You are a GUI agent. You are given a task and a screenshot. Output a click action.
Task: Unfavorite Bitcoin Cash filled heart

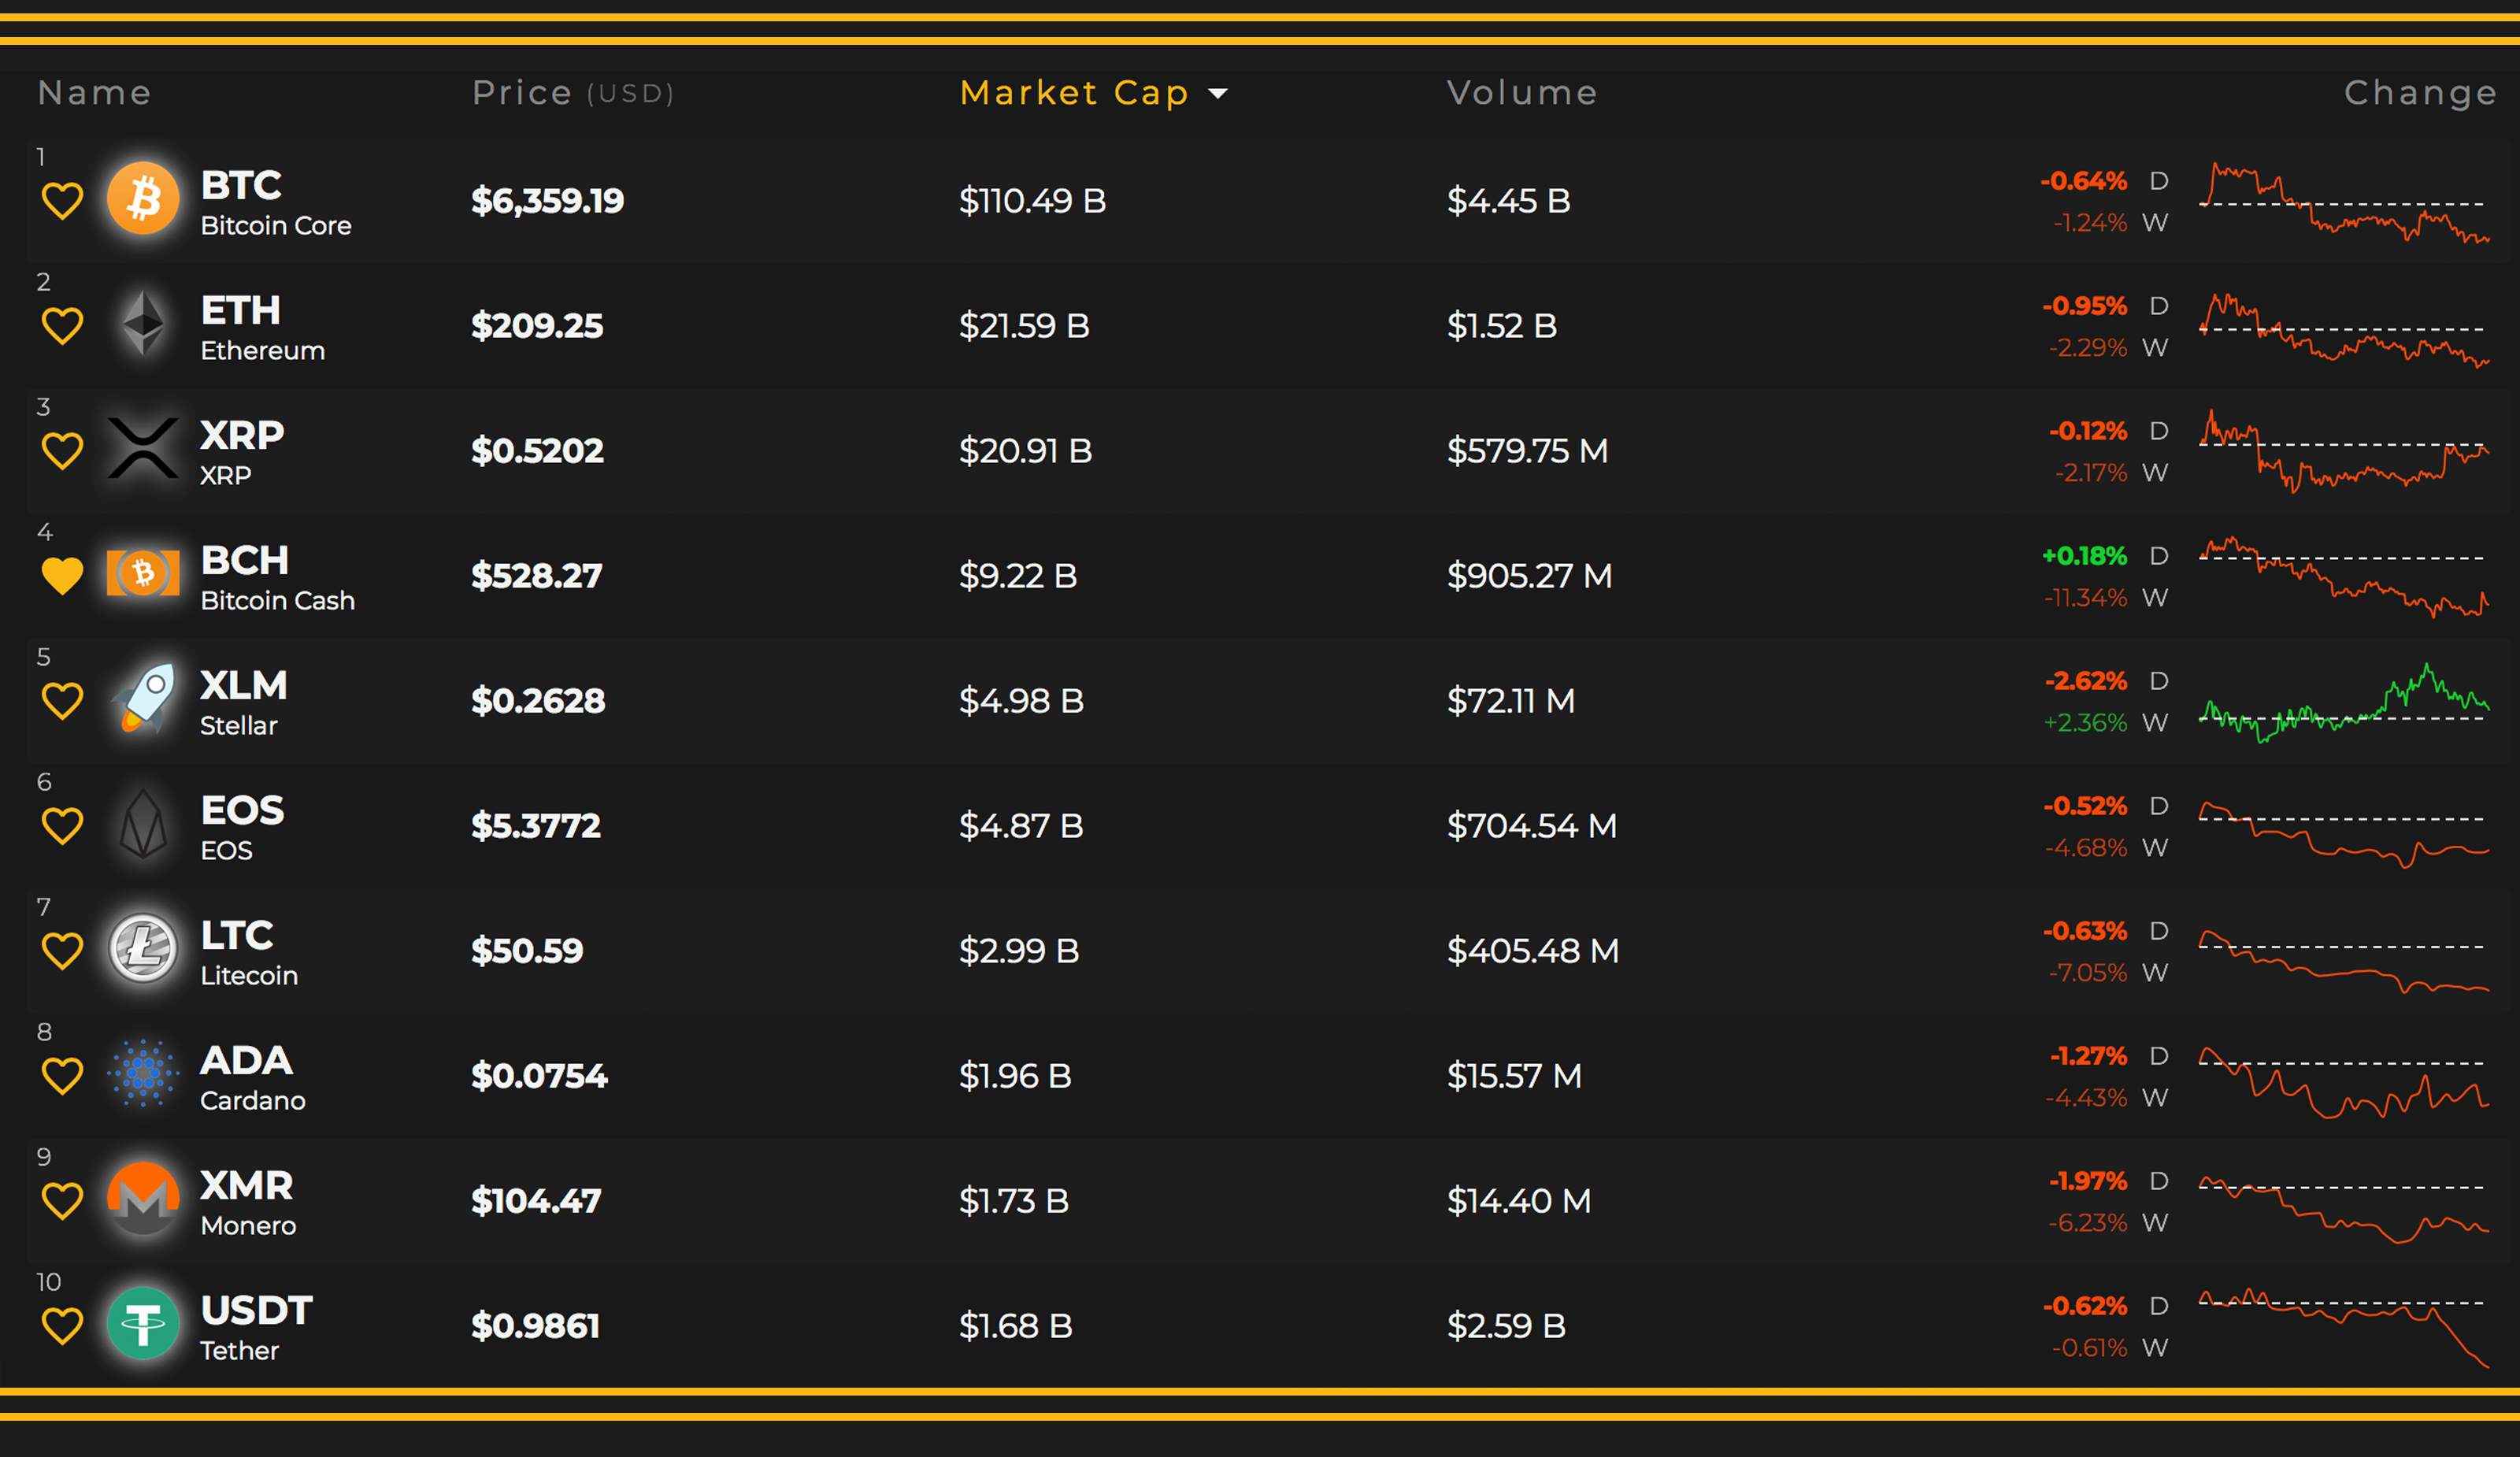[x=62, y=575]
